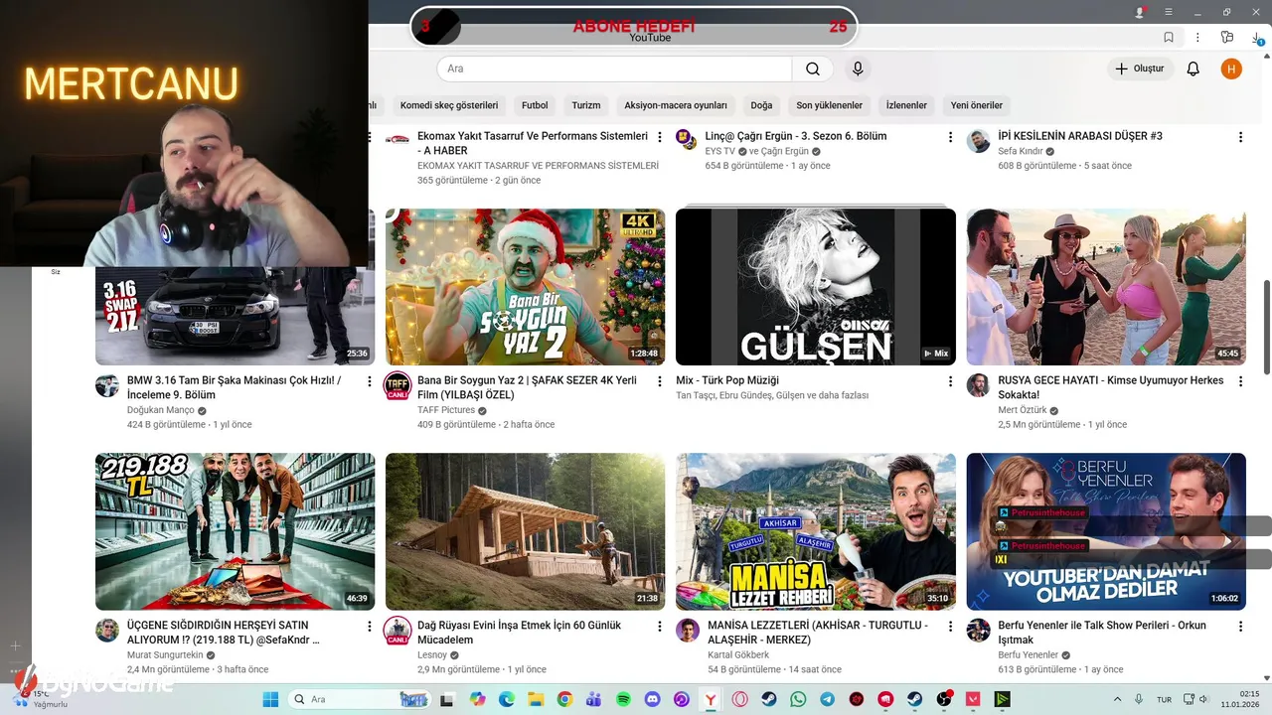Image resolution: width=1272 pixels, height=715 pixels.
Task: Open the Berfu Yenenler channel avatar
Action: [x=979, y=631]
